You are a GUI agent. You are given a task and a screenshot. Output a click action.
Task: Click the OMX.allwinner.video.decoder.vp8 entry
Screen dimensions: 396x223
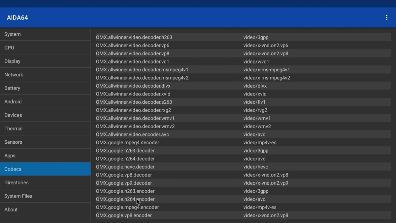243,54
